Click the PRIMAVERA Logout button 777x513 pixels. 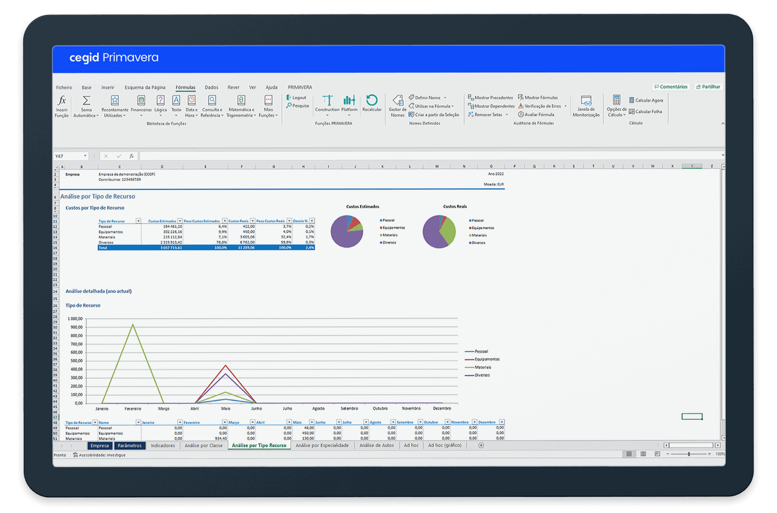[296, 98]
